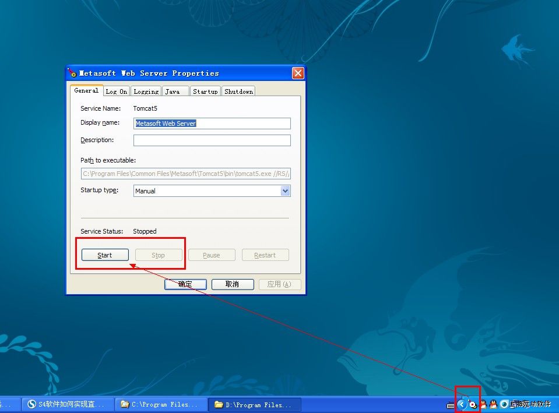This screenshot has height=413, width=559.
Task: Click the empty Description field
Action: (x=212, y=140)
